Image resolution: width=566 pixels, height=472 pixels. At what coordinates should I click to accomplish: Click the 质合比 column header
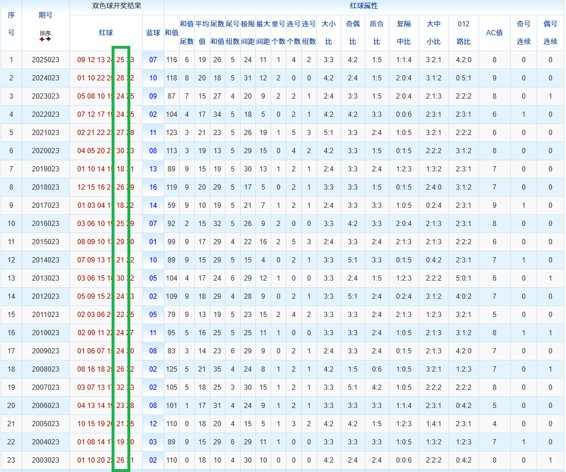[x=376, y=33]
